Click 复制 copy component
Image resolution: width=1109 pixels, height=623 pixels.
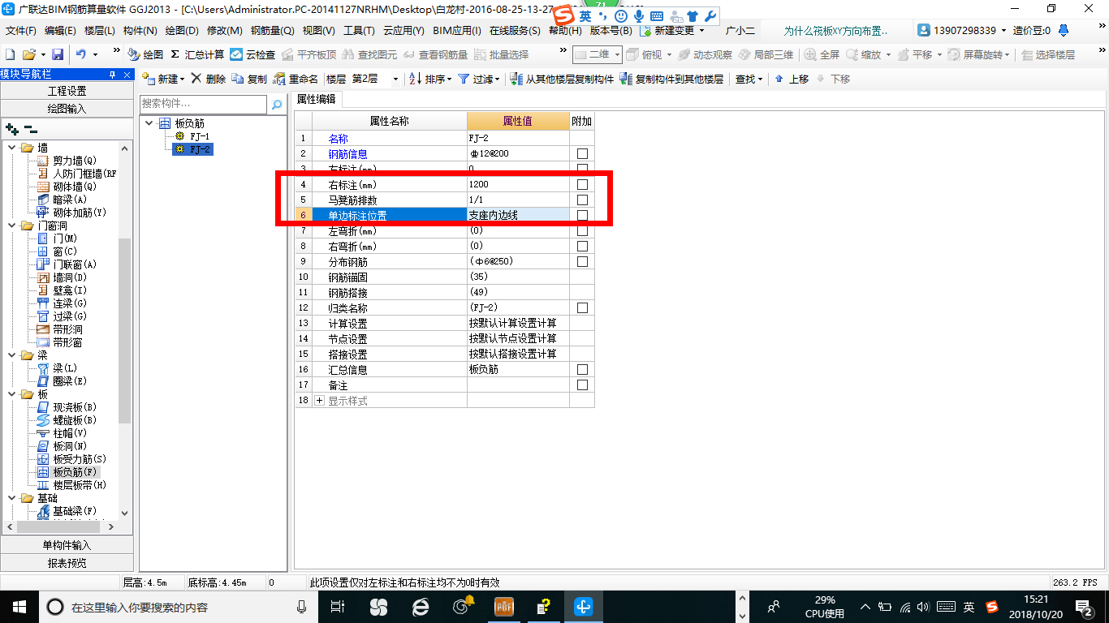coord(249,79)
